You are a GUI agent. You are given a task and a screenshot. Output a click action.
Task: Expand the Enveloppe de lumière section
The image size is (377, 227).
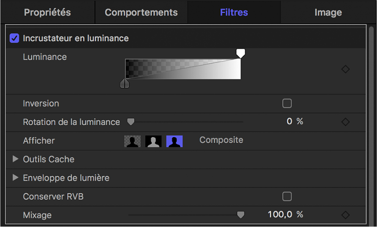pyautogui.click(x=16, y=178)
